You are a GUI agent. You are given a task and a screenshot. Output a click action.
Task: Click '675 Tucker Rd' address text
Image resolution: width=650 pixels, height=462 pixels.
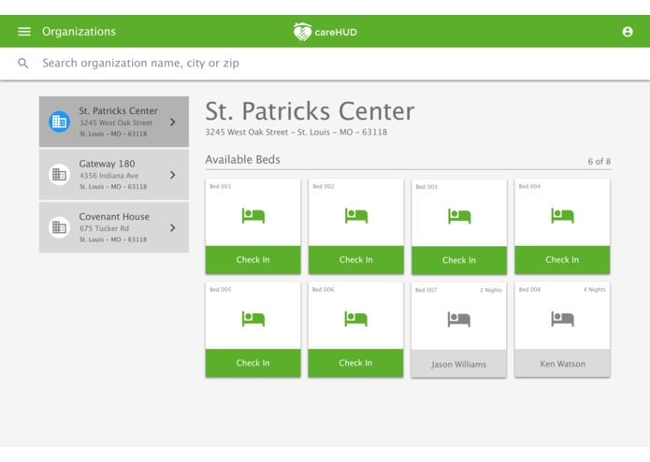(x=104, y=228)
